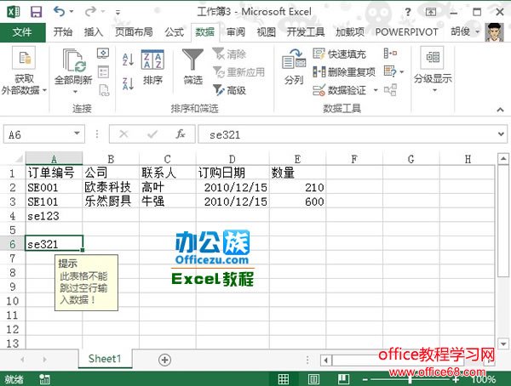Viewport: 511px width, 386px height.
Task: Select cell A4 with se123
Action: (54, 216)
